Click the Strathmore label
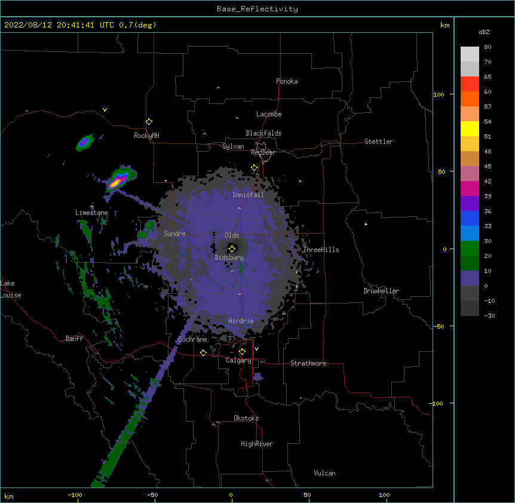The height and width of the screenshot is (503, 515). (308, 363)
